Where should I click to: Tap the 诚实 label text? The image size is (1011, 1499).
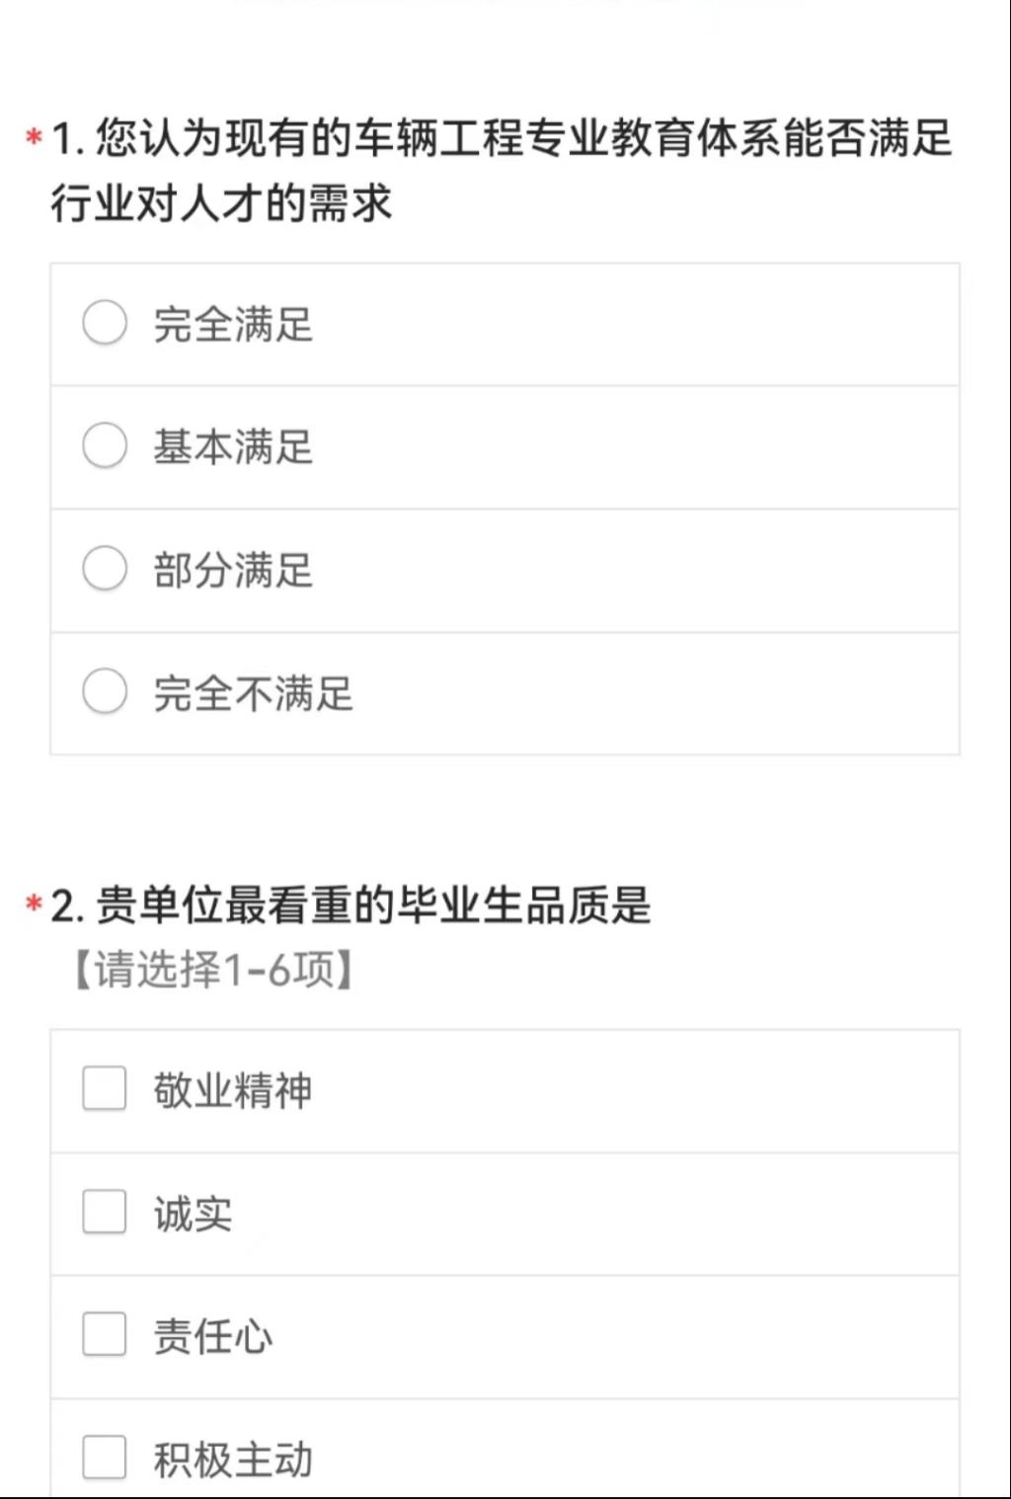193,1215
